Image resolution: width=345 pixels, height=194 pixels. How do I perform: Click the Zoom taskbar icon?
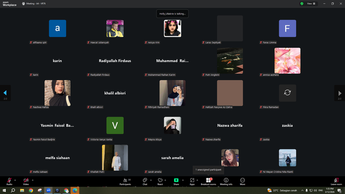(49, 190)
